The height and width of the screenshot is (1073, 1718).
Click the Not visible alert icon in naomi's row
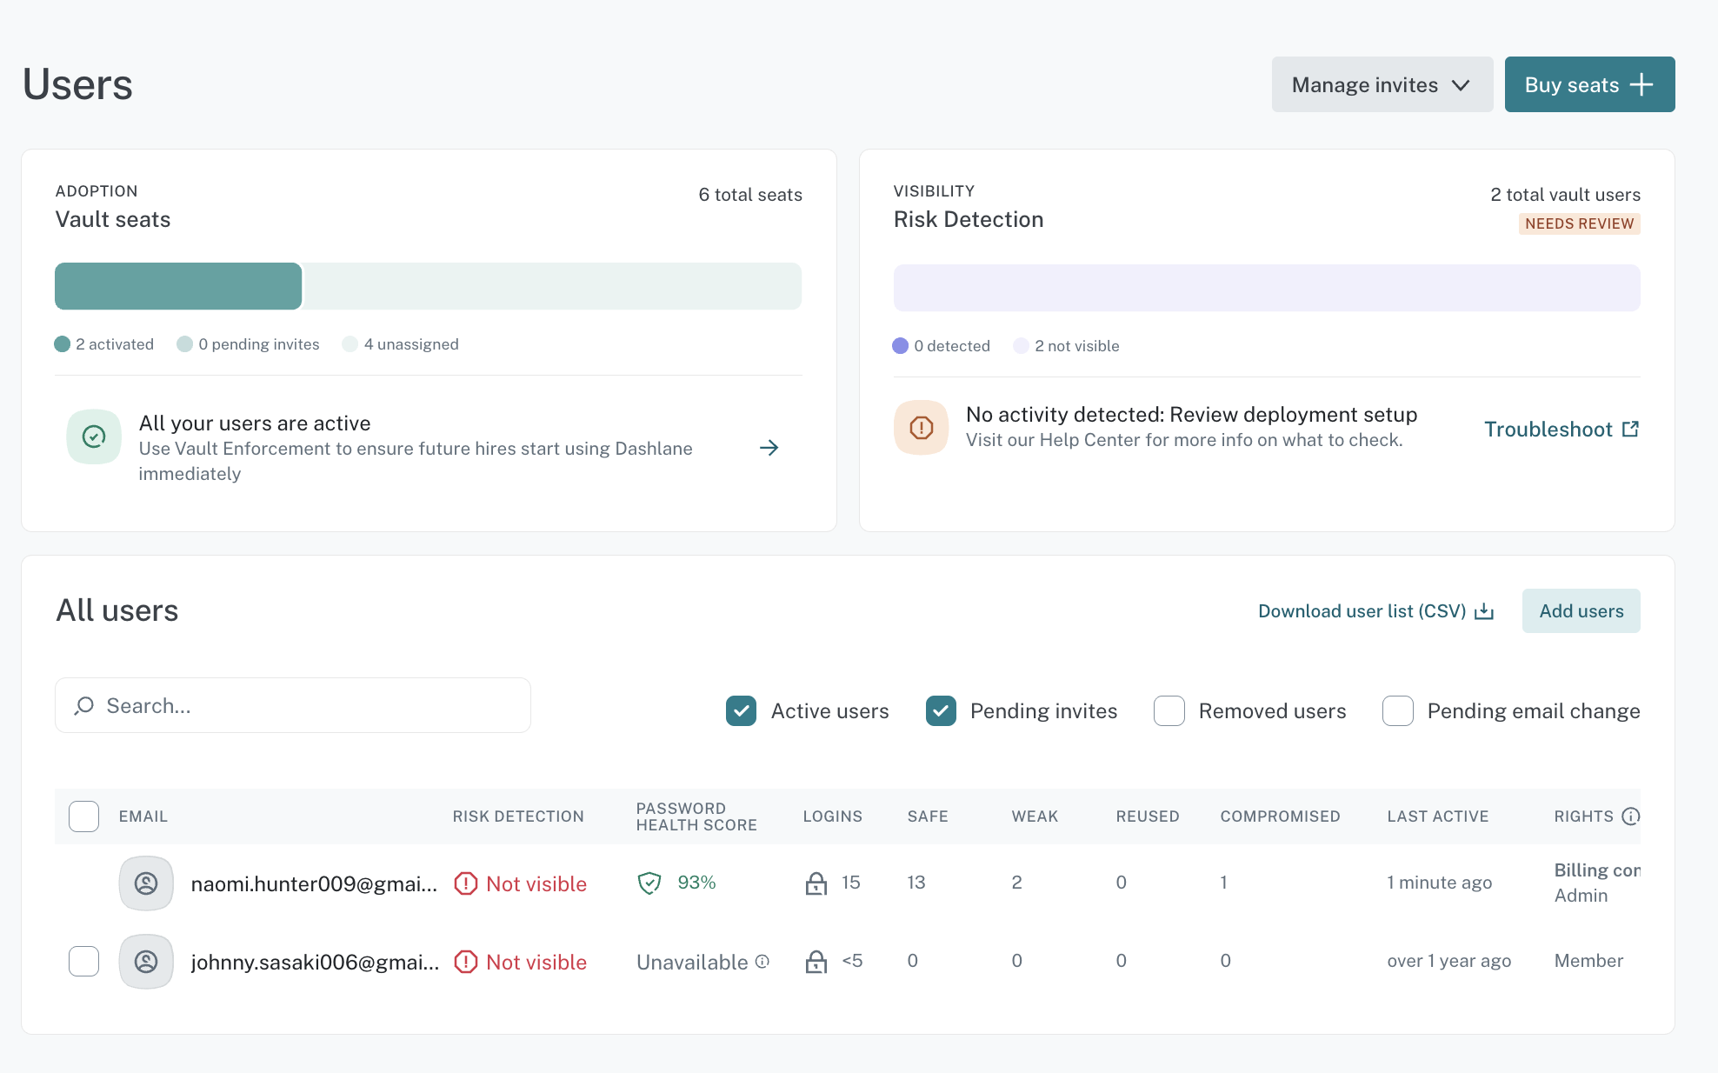click(x=466, y=883)
